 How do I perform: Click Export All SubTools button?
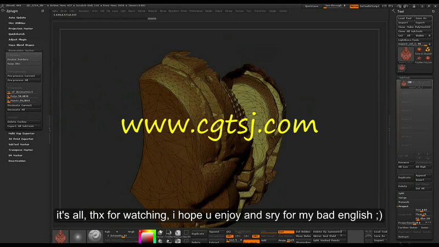click(x=24, y=126)
